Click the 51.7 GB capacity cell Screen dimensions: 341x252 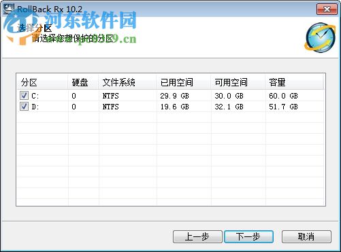tap(283, 107)
